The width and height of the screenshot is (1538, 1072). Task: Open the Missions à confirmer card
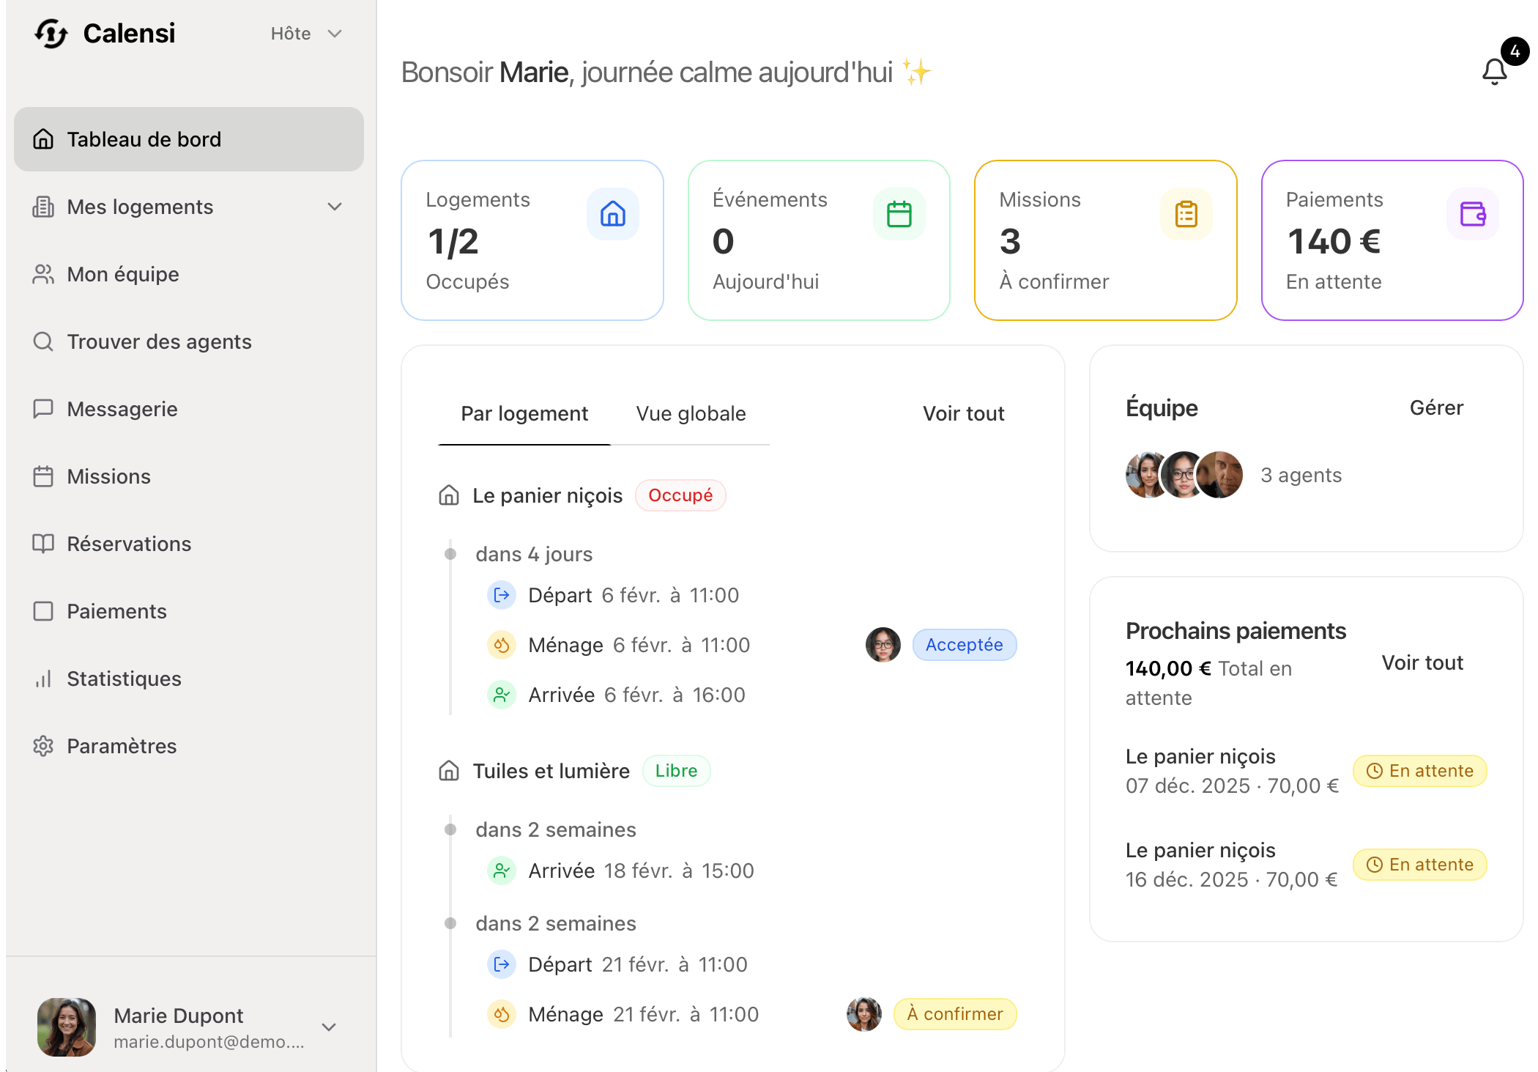click(x=1105, y=240)
